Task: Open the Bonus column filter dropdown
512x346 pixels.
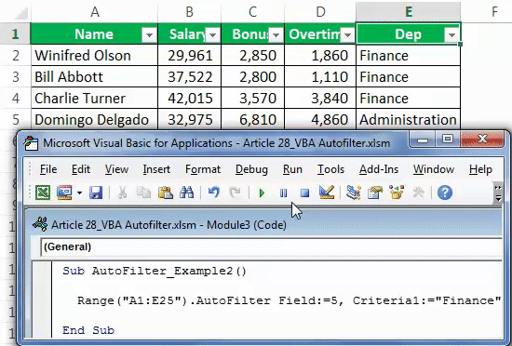Action: pyautogui.click(x=276, y=34)
